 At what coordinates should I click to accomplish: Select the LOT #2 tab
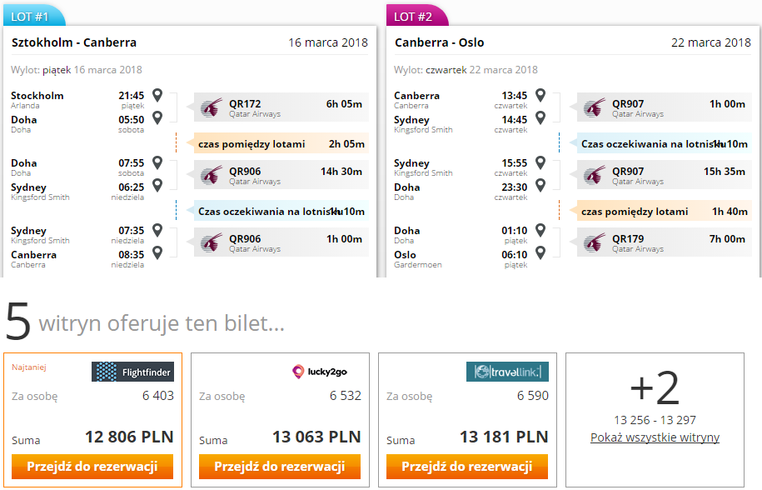pos(416,16)
